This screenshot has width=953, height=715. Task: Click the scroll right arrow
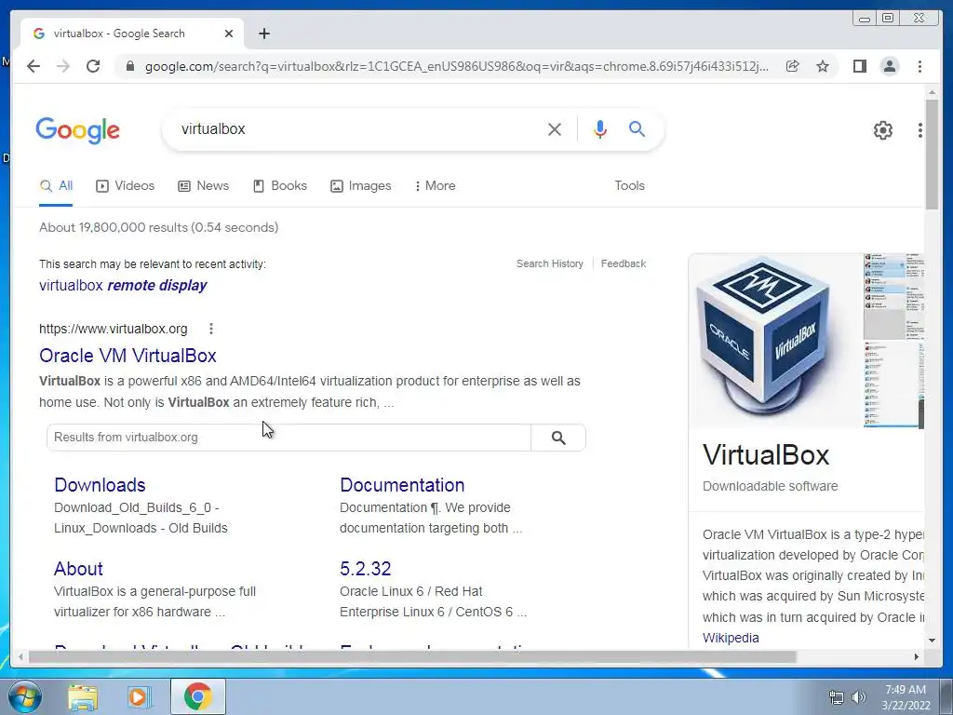917,656
